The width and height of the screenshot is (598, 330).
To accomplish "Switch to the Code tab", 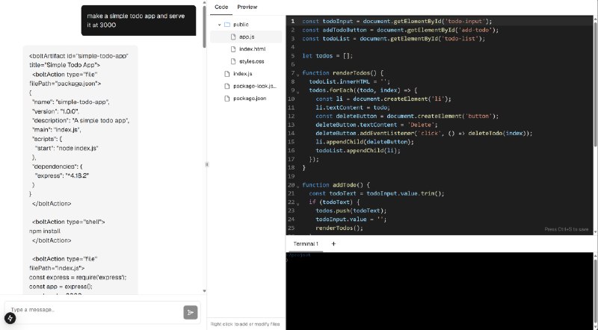I will 221,7.
